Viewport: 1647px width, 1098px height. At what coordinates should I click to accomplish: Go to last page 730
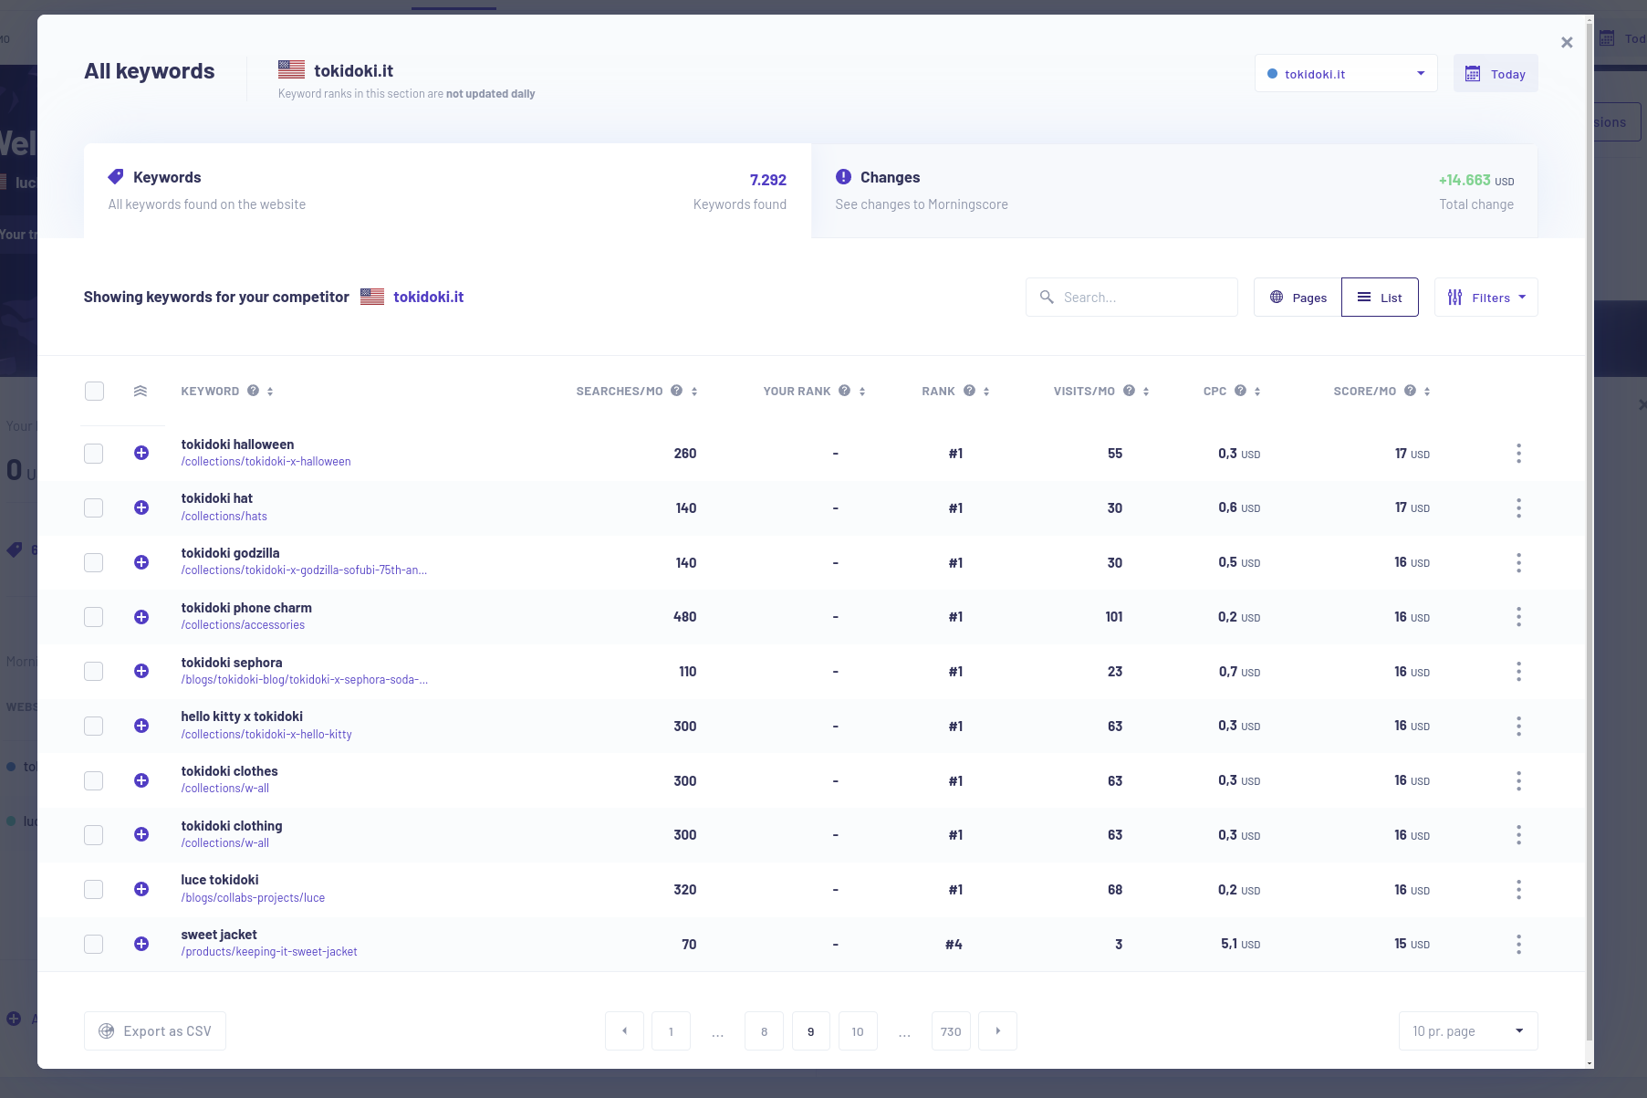(951, 1031)
